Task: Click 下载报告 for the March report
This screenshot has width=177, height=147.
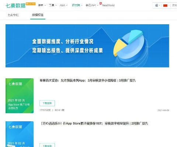Action: point(47,103)
